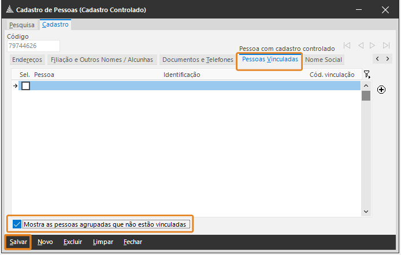Go to the first record

click(347, 45)
